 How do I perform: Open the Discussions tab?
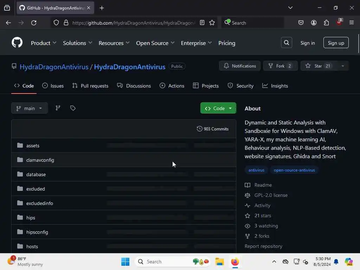pos(134,86)
